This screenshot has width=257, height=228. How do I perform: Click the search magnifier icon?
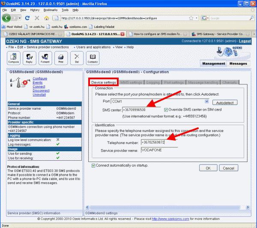251,18
